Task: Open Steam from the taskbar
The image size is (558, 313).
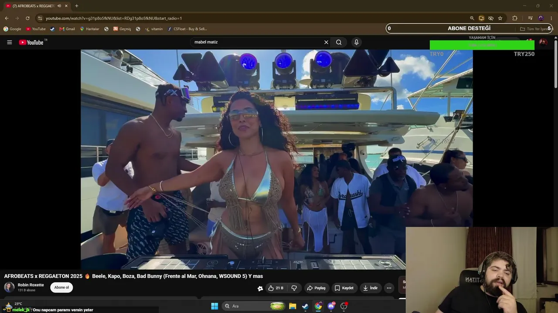Action: [305, 306]
